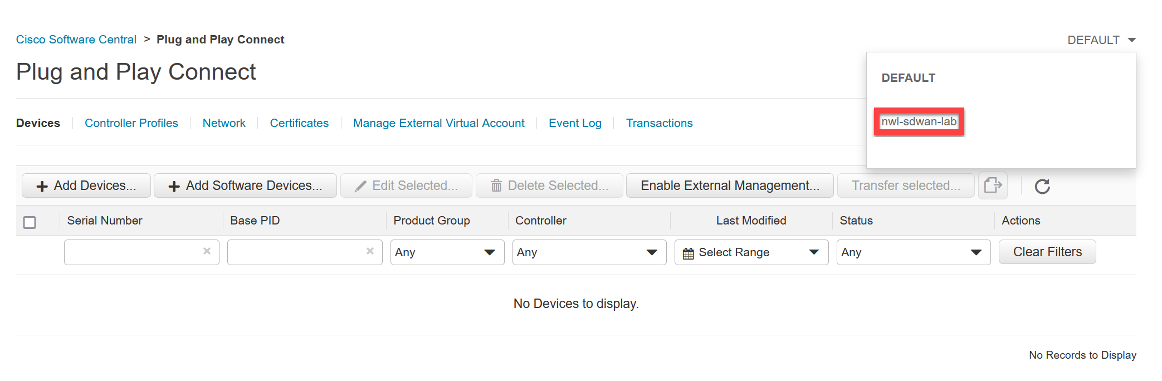Click the Last Modified column header
The height and width of the screenshot is (381, 1162).
tap(751, 221)
